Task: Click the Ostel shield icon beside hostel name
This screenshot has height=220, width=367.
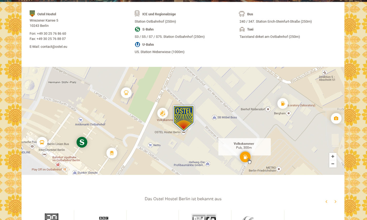Action: tap(32, 13)
